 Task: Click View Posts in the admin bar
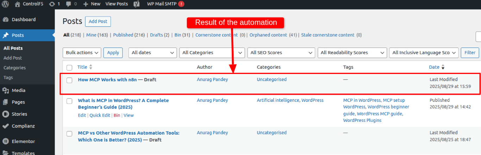click(117, 4)
